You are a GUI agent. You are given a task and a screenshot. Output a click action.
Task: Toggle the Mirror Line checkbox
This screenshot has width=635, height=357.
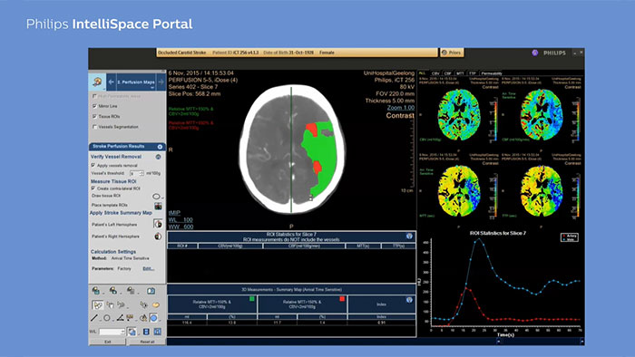(x=94, y=106)
